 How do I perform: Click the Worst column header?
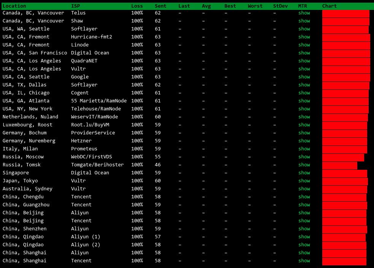pyautogui.click(x=255, y=6)
